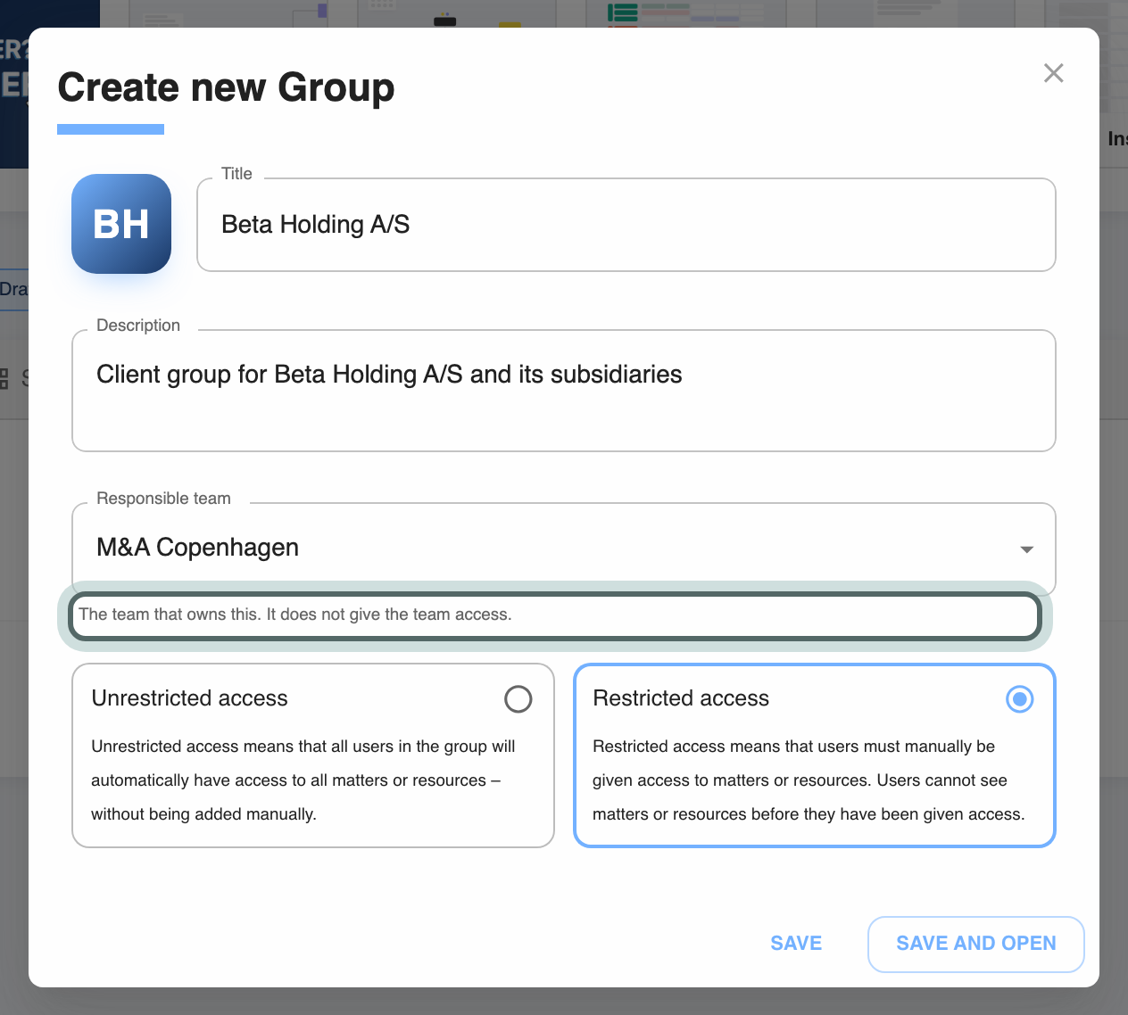Select the Unrestricted access radio button
Image resolution: width=1128 pixels, height=1015 pixels.
click(x=518, y=699)
